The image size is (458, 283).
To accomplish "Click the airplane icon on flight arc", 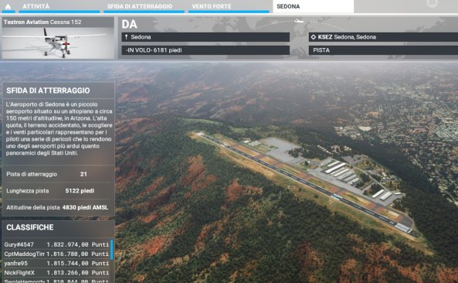I will coord(299,21).
